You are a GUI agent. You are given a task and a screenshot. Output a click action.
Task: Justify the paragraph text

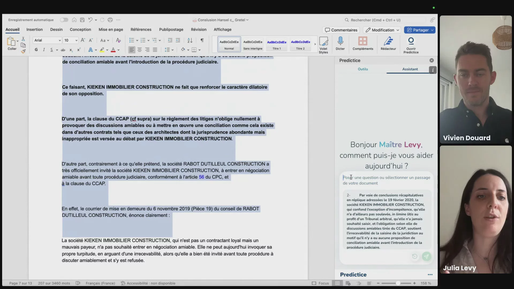(x=155, y=50)
